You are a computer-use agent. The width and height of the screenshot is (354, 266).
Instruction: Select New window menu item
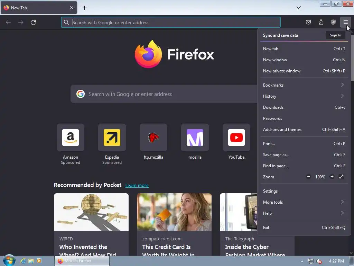point(304,60)
